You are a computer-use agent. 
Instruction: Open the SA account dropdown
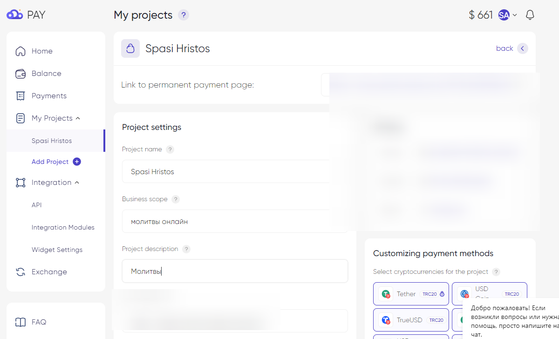pos(508,15)
